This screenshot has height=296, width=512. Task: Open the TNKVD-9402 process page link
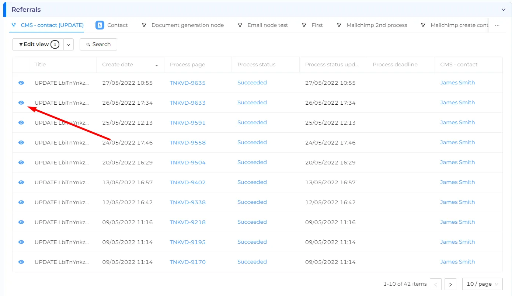point(188,182)
